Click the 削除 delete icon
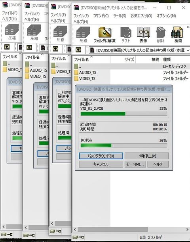Image resolution: width=190 pixels, height=242 pixels. point(161,35)
